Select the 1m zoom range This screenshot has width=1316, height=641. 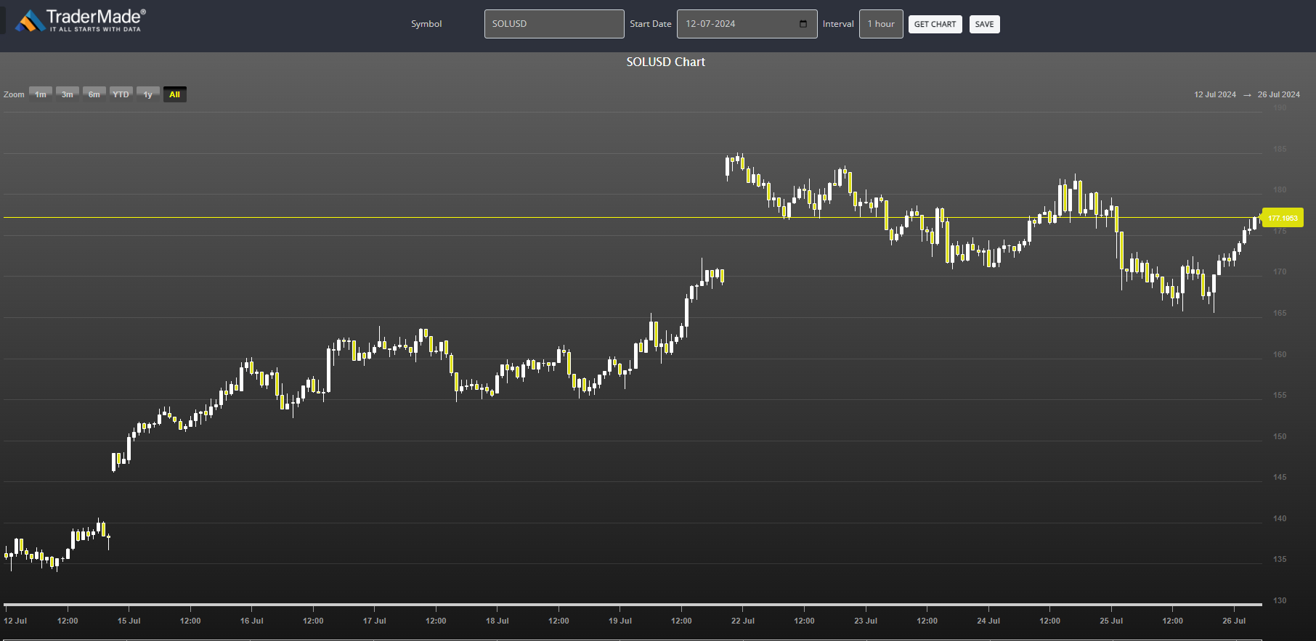pyautogui.click(x=41, y=94)
